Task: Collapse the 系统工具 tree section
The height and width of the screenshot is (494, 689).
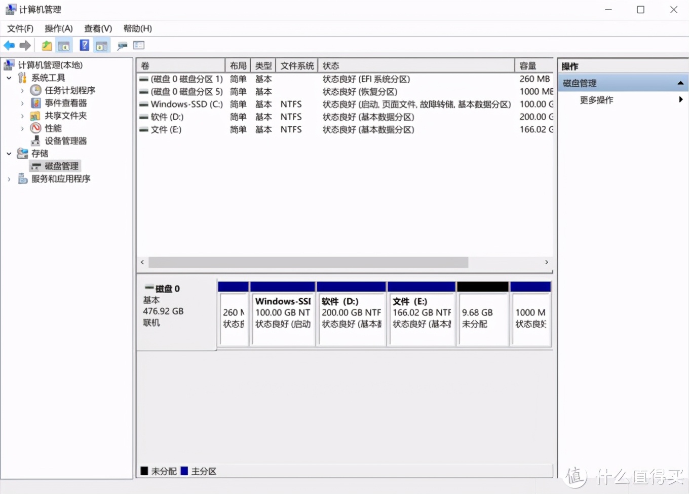Action: coord(9,78)
